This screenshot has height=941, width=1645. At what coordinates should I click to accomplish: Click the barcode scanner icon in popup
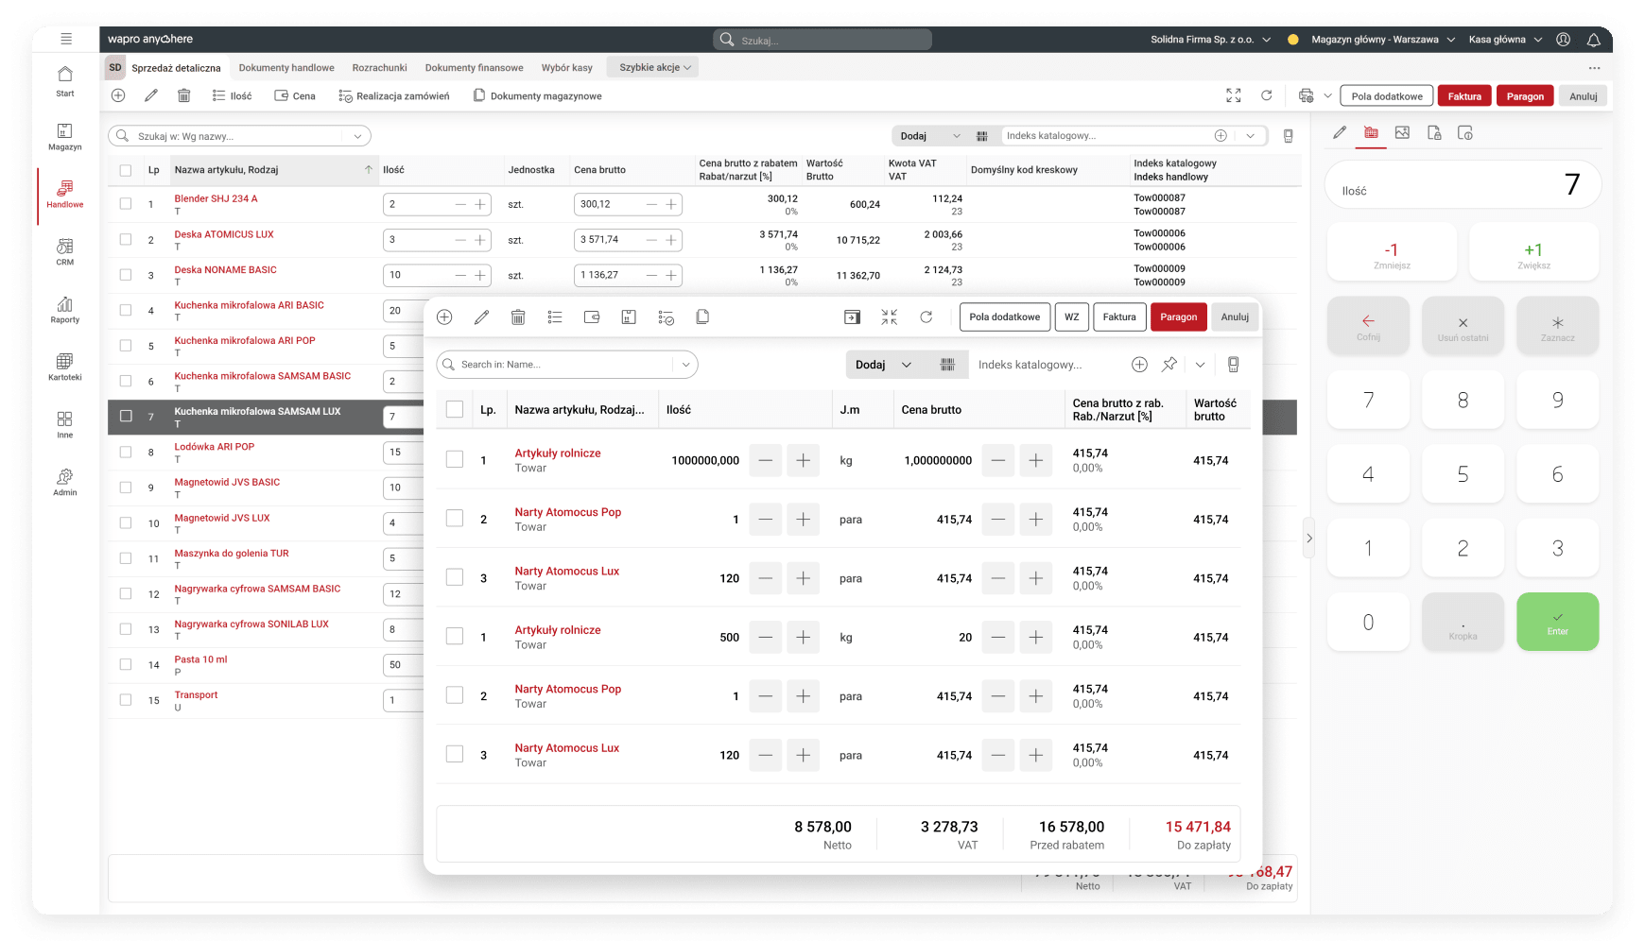coord(947,365)
